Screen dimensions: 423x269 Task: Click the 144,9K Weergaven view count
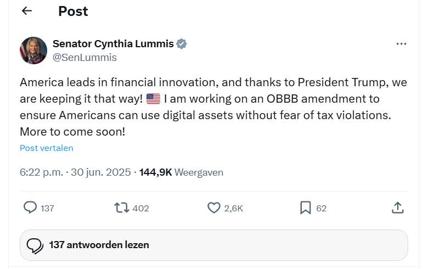[181, 172]
